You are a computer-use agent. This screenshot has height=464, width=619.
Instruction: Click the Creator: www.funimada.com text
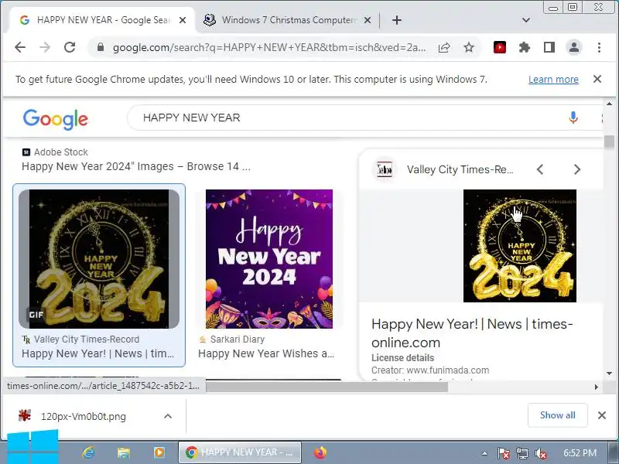[x=430, y=370]
